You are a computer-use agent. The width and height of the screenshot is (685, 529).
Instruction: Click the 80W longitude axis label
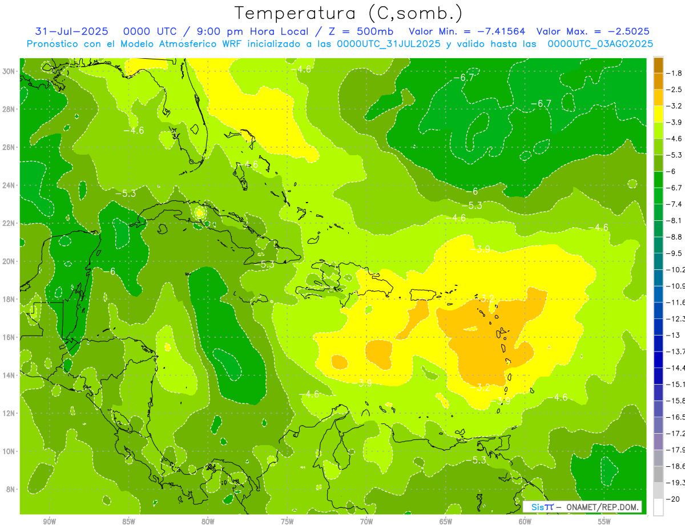pyautogui.click(x=208, y=522)
